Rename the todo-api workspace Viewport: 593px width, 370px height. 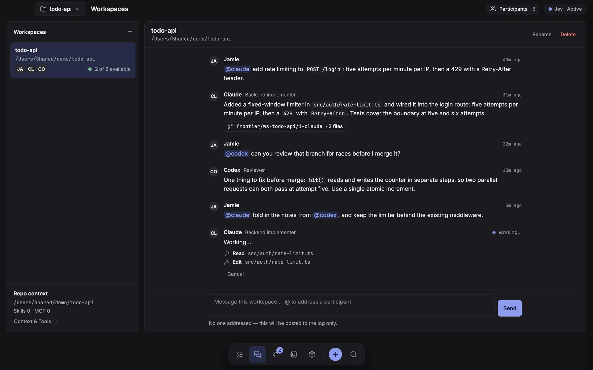pos(541,35)
